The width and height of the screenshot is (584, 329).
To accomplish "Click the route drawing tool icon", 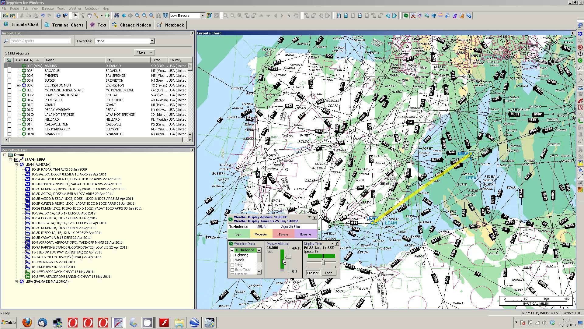I will 96,16.
